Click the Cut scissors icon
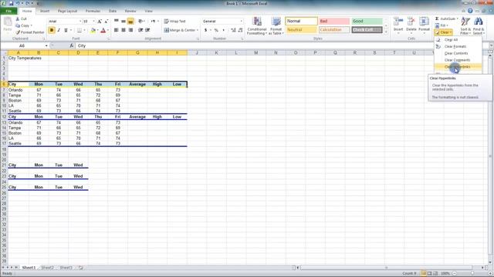This screenshot has height=277, width=494. pyautogui.click(x=18, y=18)
